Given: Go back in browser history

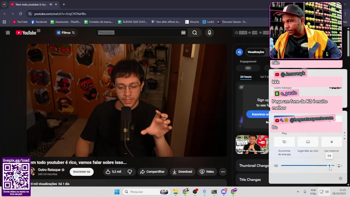Looking at the screenshot, I should click(5, 14).
